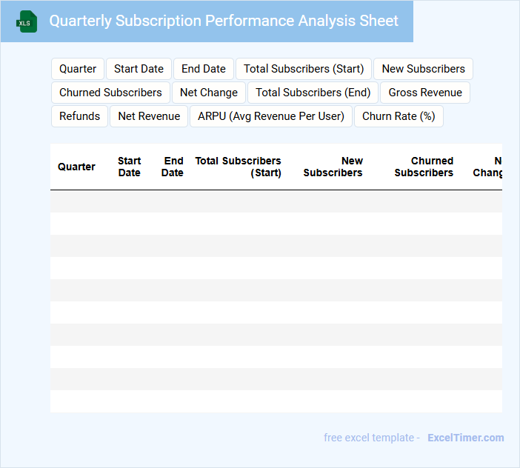The width and height of the screenshot is (520, 468).
Task: Click the Net Change tag
Action: 209,93
